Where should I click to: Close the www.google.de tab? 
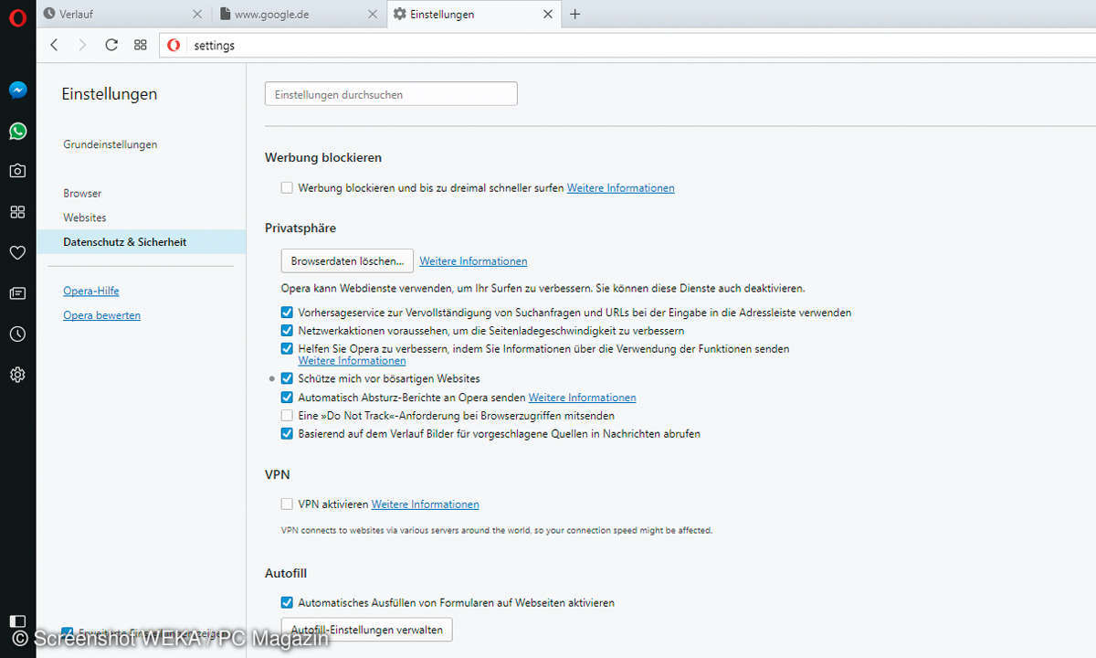(x=372, y=15)
